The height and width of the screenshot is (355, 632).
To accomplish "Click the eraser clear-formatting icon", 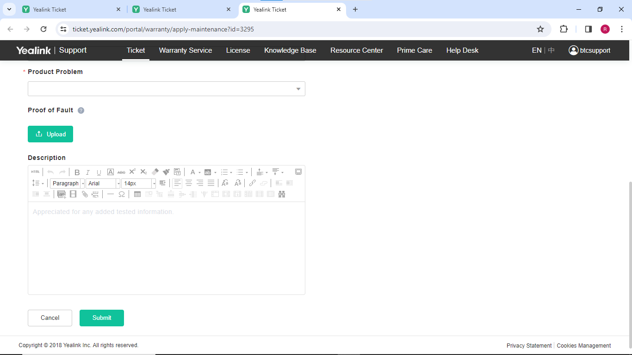I will [155, 172].
